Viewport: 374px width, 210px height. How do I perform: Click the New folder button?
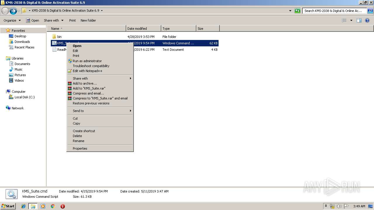[x=88, y=20]
